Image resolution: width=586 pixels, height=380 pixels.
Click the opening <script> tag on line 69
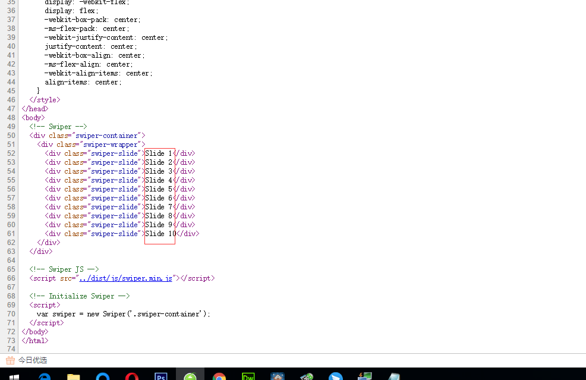45,305
